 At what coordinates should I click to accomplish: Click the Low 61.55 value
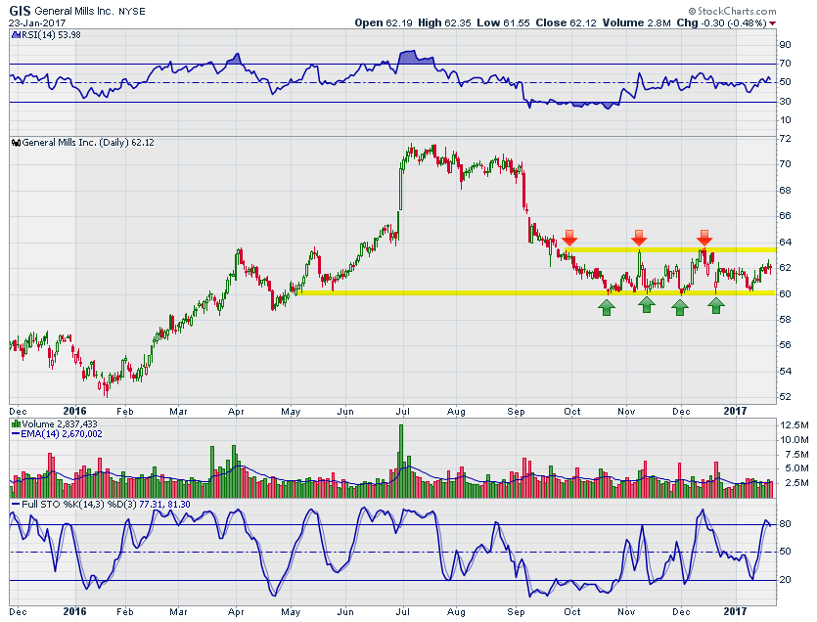pos(503,22)
